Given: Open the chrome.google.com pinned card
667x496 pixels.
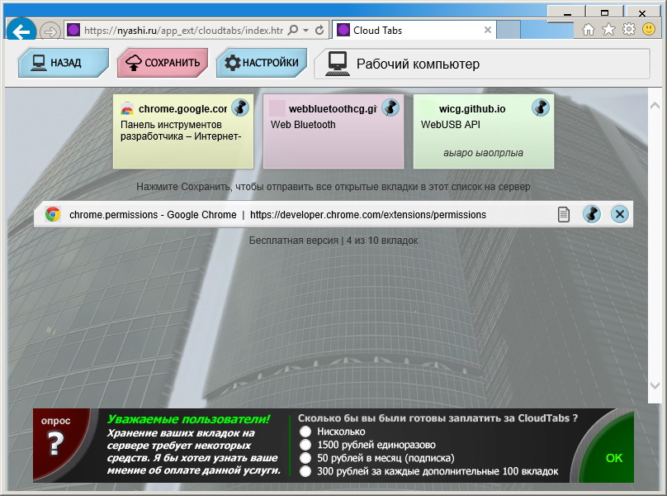Looking at the screenshot, I should coord(183,131).
